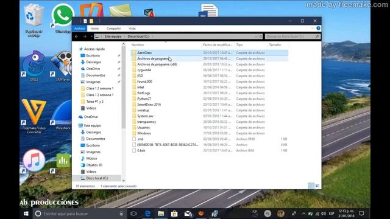Select Este equipo in navigation pane
The height and width of the screenshot is (219, 390).
(92, 126)
